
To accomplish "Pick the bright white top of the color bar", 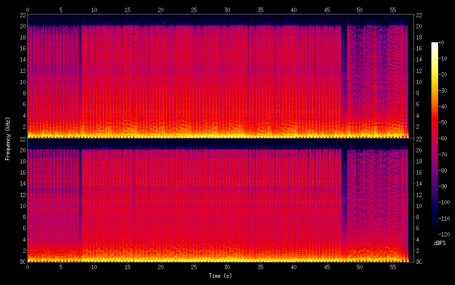I will [x=435, y=44].
